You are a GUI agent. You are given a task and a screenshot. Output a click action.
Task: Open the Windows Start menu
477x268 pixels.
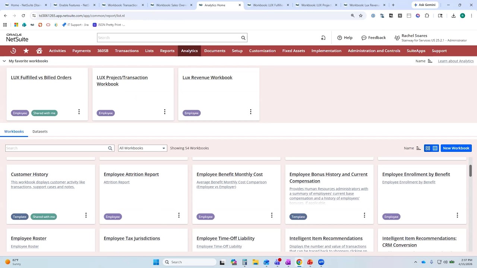[x=156, y=262]
